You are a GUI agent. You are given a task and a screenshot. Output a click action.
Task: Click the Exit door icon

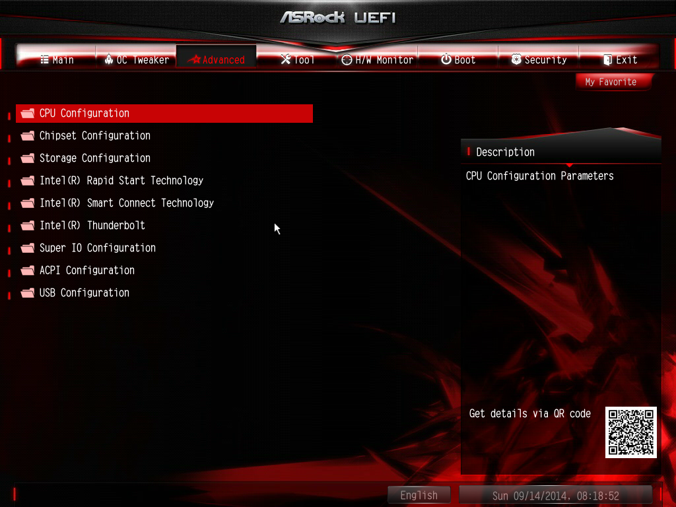[x=607, y=59]
